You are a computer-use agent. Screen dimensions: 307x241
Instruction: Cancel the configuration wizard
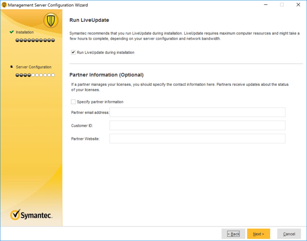coord(289,234)
